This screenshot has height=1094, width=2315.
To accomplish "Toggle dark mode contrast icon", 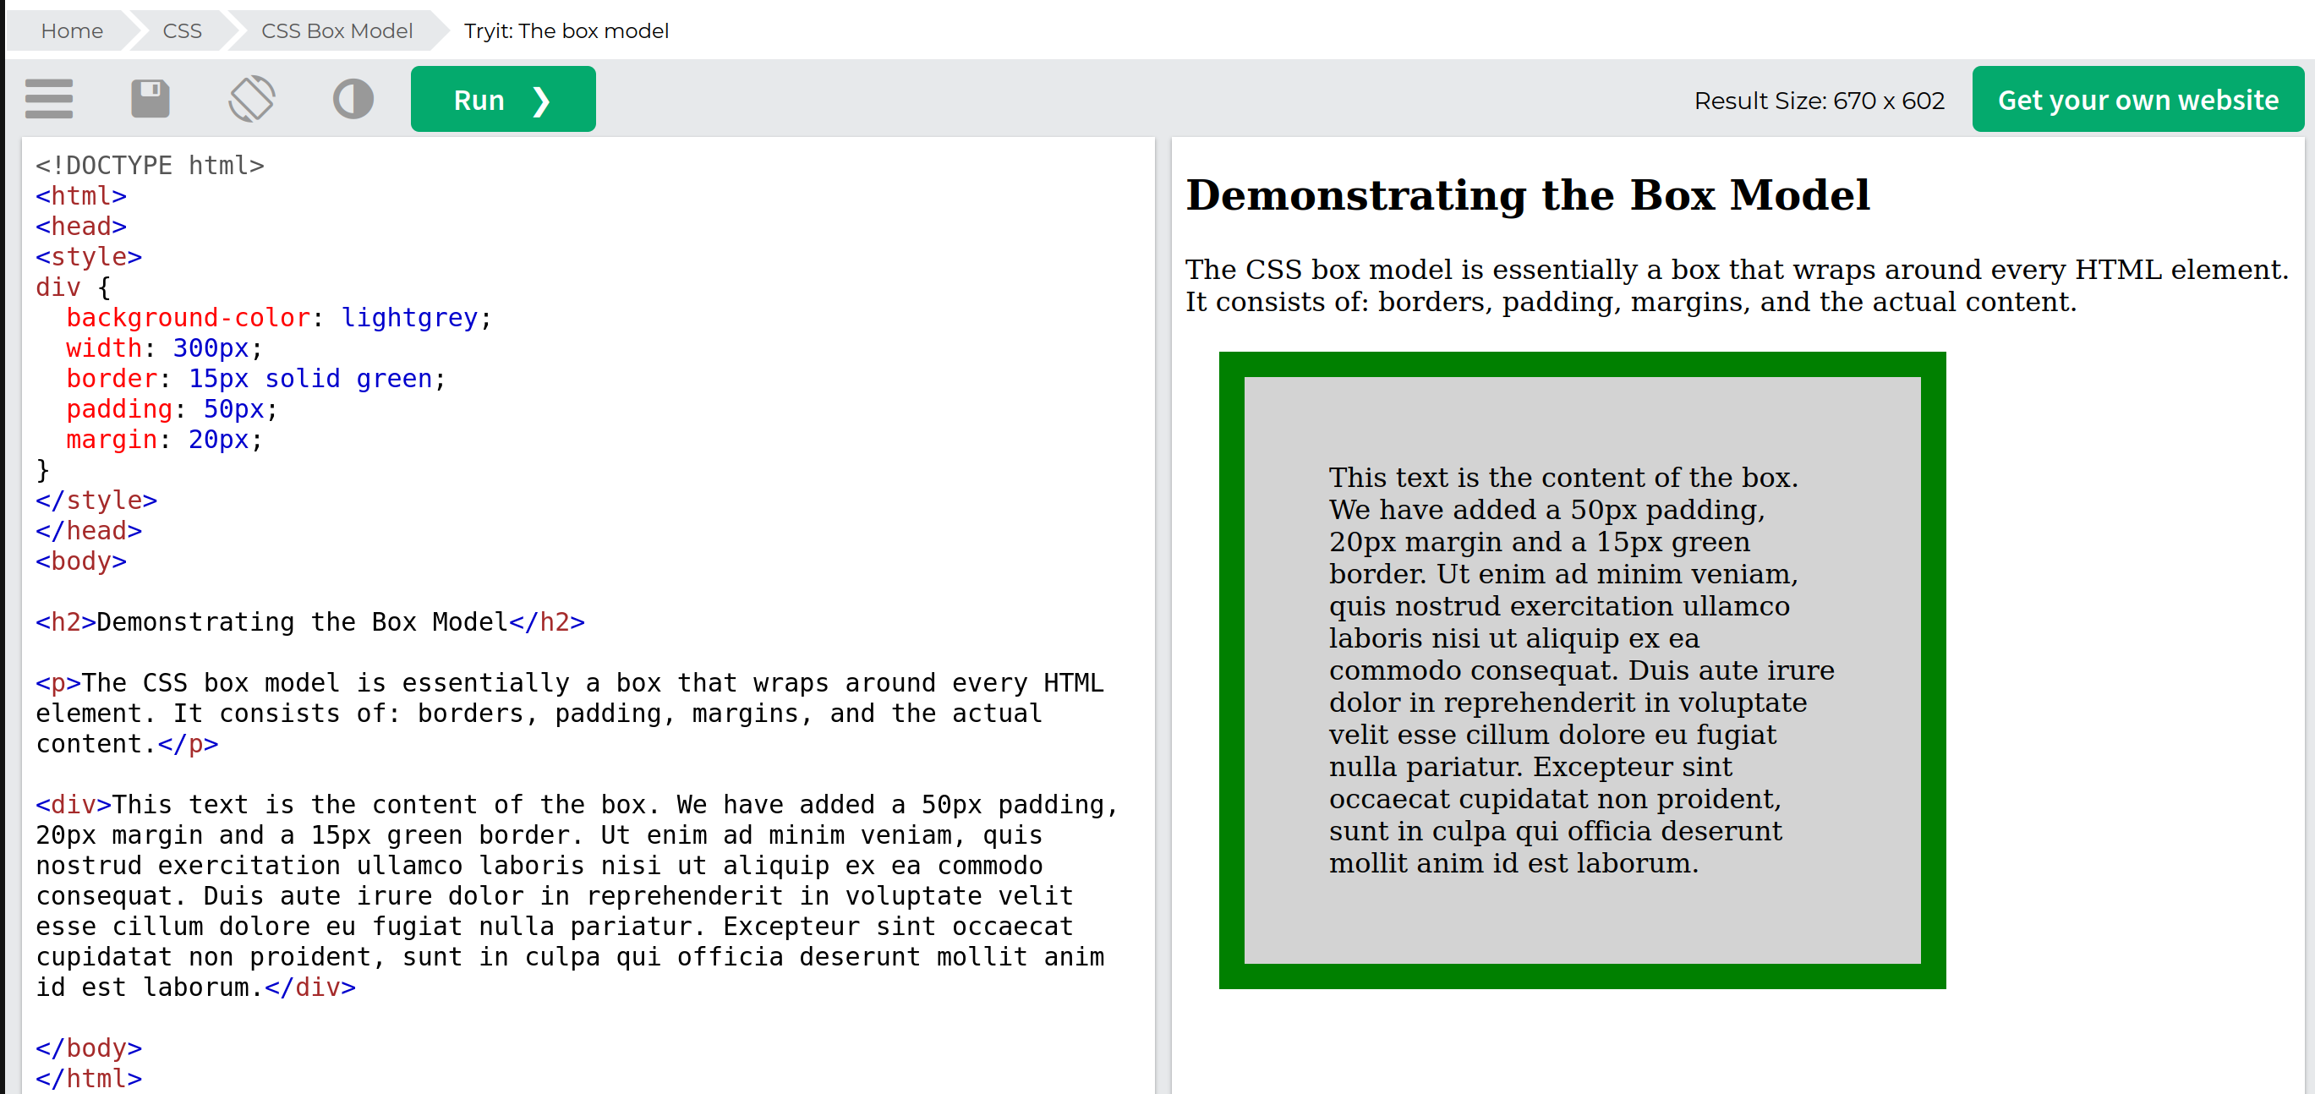I will 353,99.
